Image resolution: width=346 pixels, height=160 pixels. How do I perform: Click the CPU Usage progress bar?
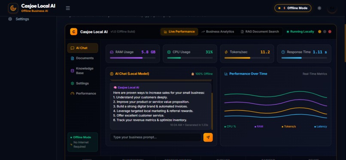tap(190, 58)
